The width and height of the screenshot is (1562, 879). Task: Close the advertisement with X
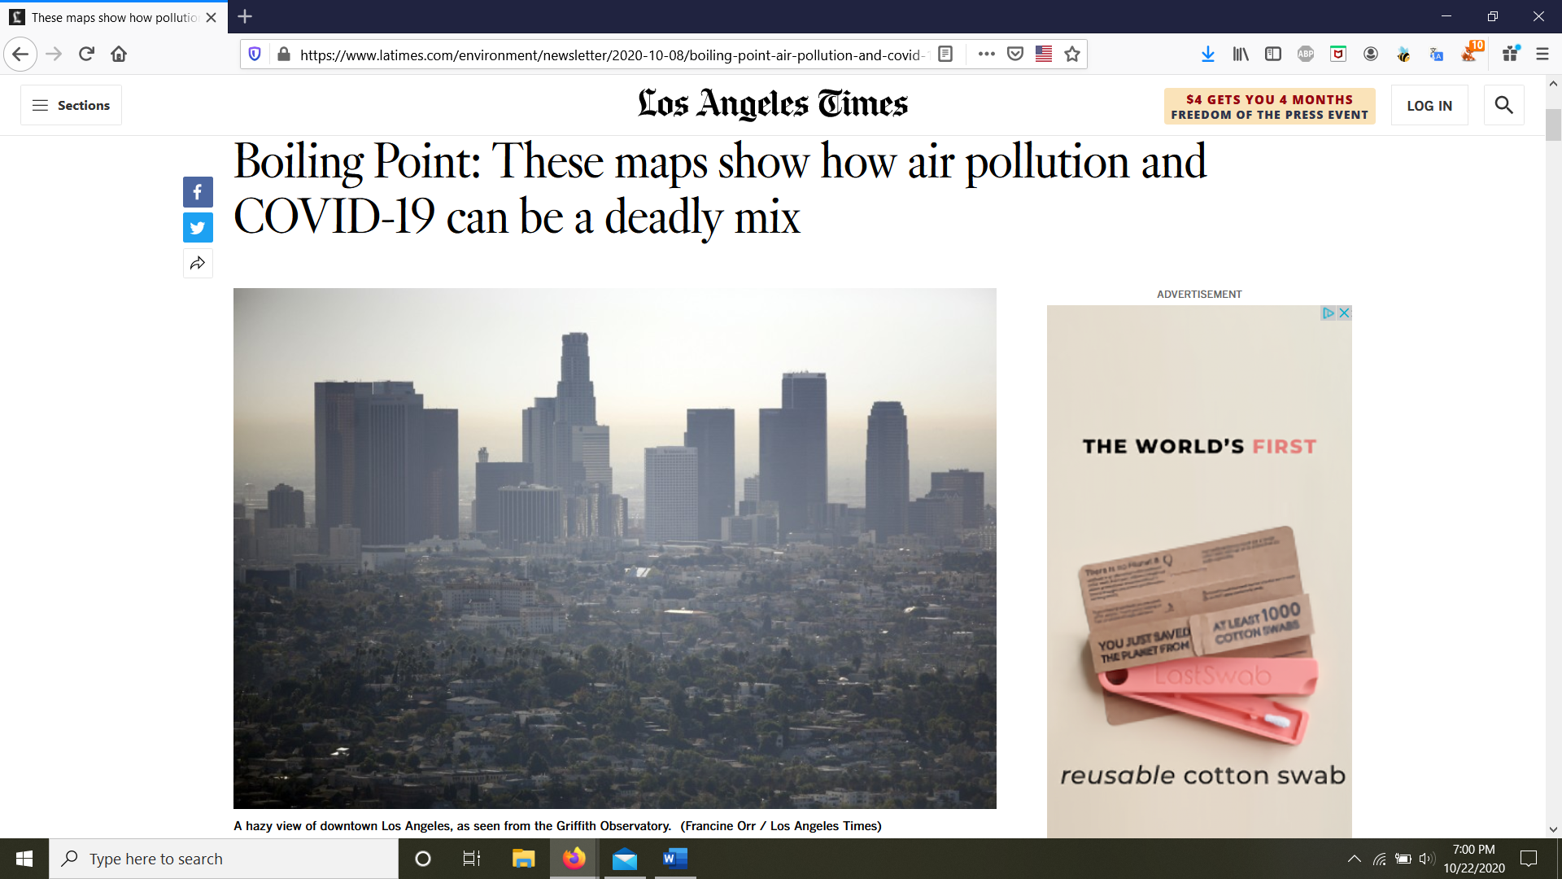(1344, 313)
